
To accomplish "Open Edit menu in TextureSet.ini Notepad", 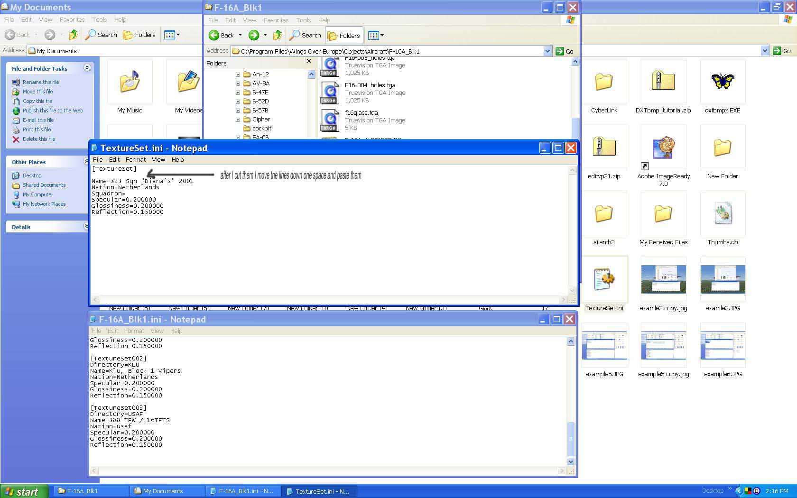I will (114, 160).
